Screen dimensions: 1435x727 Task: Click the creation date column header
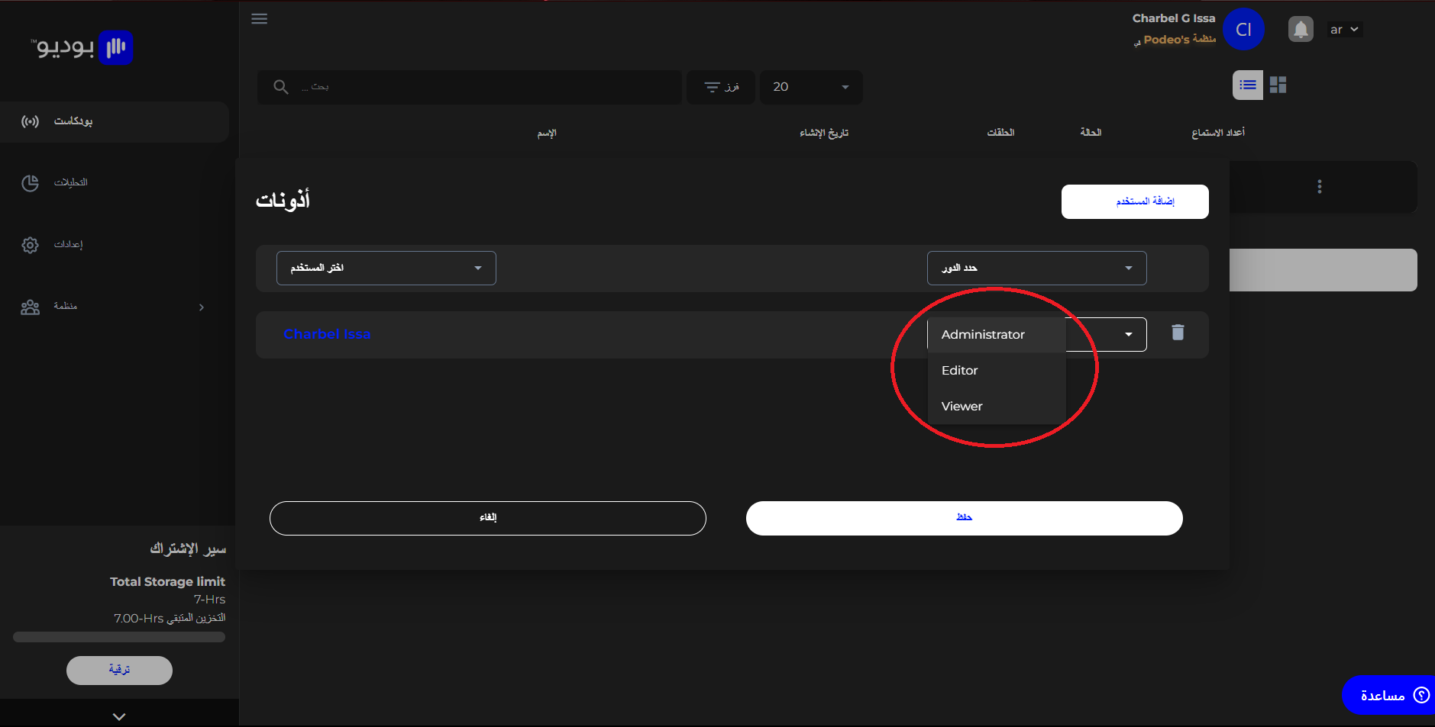(824, 133)
